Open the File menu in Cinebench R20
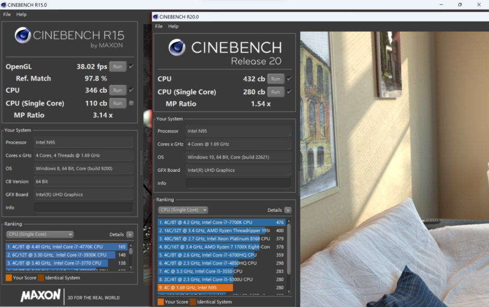This screenshot has width=489, height=307. tap(159, 26)
